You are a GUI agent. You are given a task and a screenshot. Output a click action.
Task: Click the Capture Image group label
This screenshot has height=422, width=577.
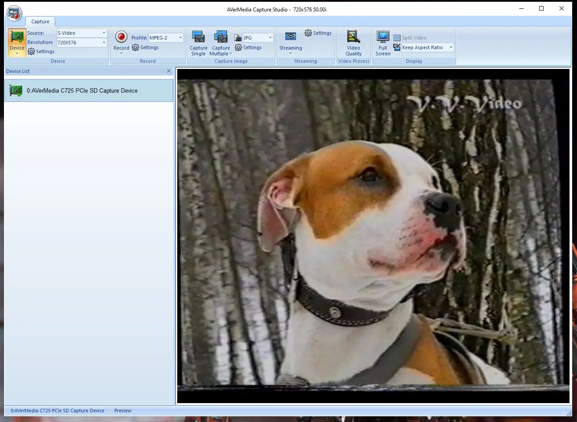coord(231,61)
